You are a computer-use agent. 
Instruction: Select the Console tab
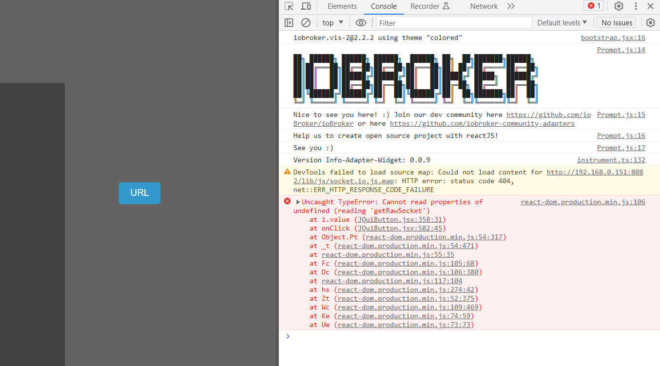[x=384, y=6]
